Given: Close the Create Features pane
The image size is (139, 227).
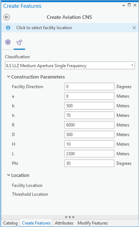Looking at the screenshot, I should tap(135, 5).
